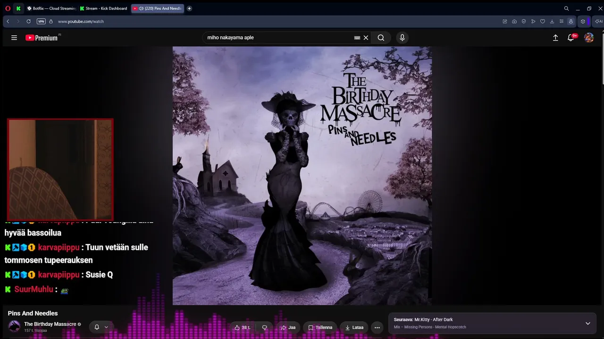Click the webcam overlay with red border
This screenshot has width=604, height=339.
click(x=60, y=169)
